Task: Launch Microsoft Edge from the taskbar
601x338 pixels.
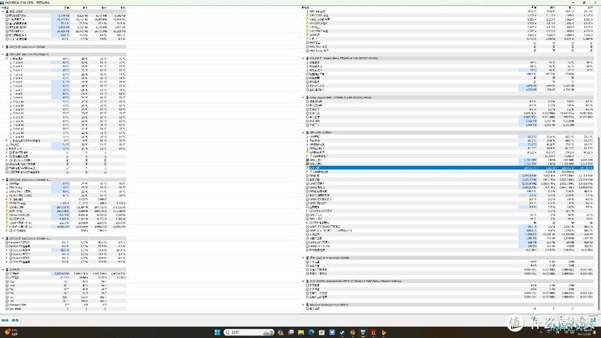Action: point(311,332)
